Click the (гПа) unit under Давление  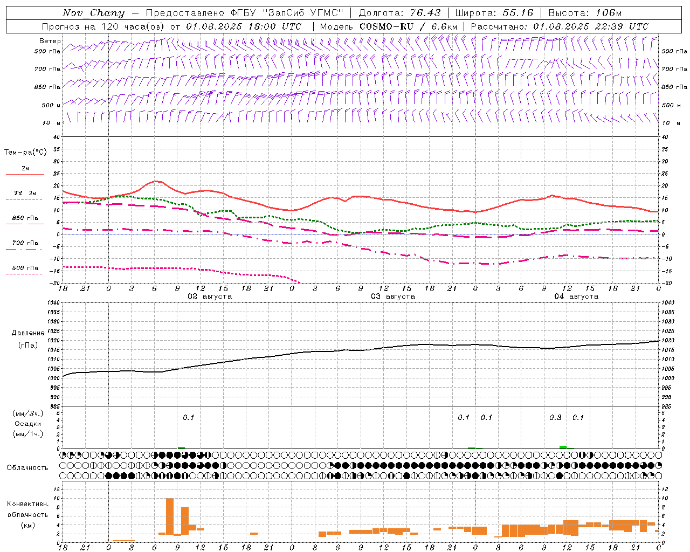pos(28,345)
